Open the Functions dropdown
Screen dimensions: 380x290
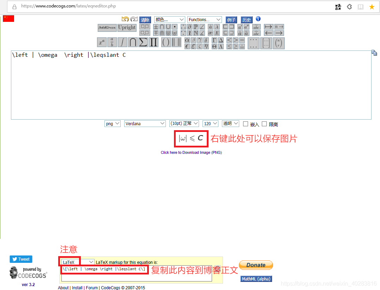click(x=205, y=20)
